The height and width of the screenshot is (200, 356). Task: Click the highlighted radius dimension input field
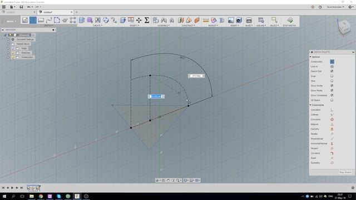156,96
